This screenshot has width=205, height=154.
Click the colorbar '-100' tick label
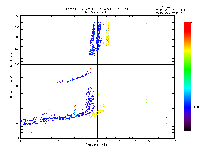[x=195, y=107]
